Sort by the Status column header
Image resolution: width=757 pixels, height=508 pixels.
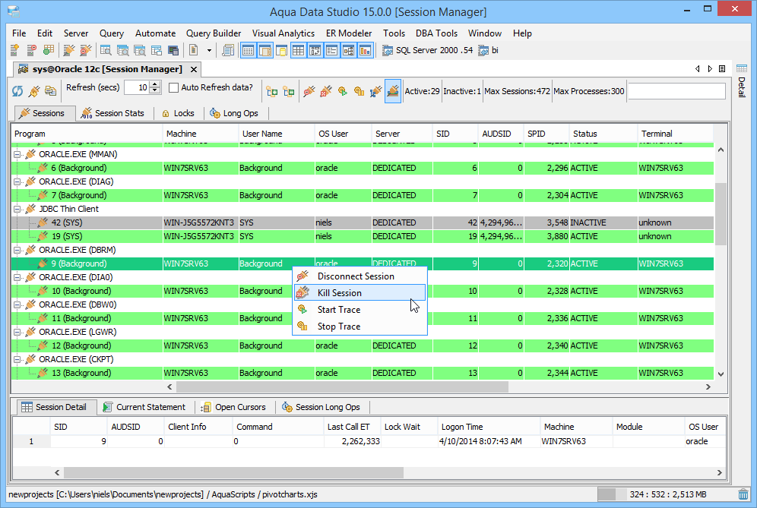pyautogui.click(x=603, y=134)
